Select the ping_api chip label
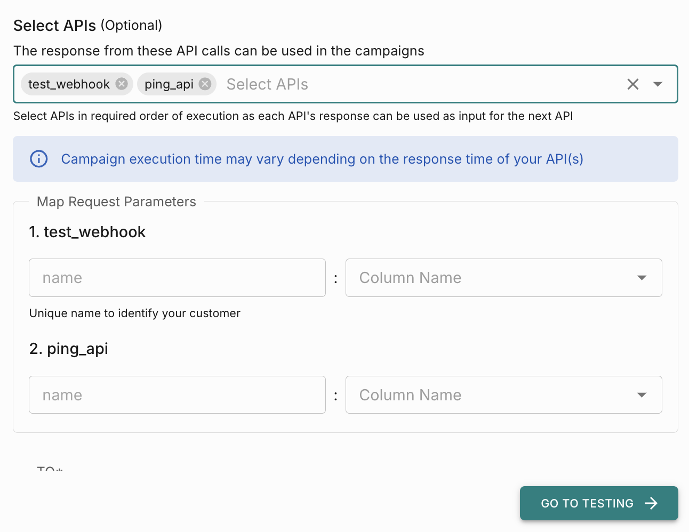This screenshot has width=689, height=532. [169, 84]
